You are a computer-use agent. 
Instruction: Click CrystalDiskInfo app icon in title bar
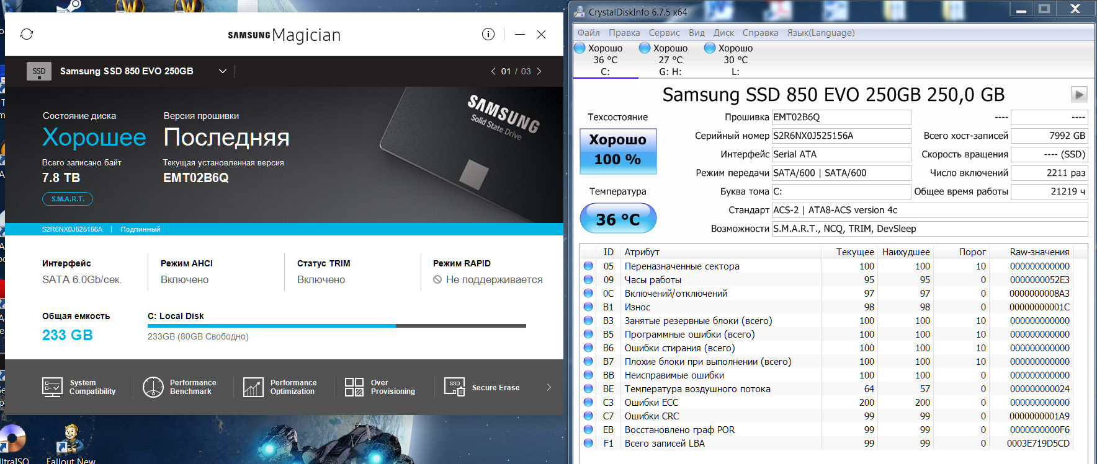(x=580, y=12)
